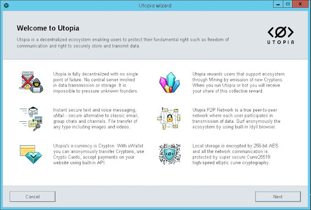Click the 'Welcome to Utopia' heading

[48, 28]
